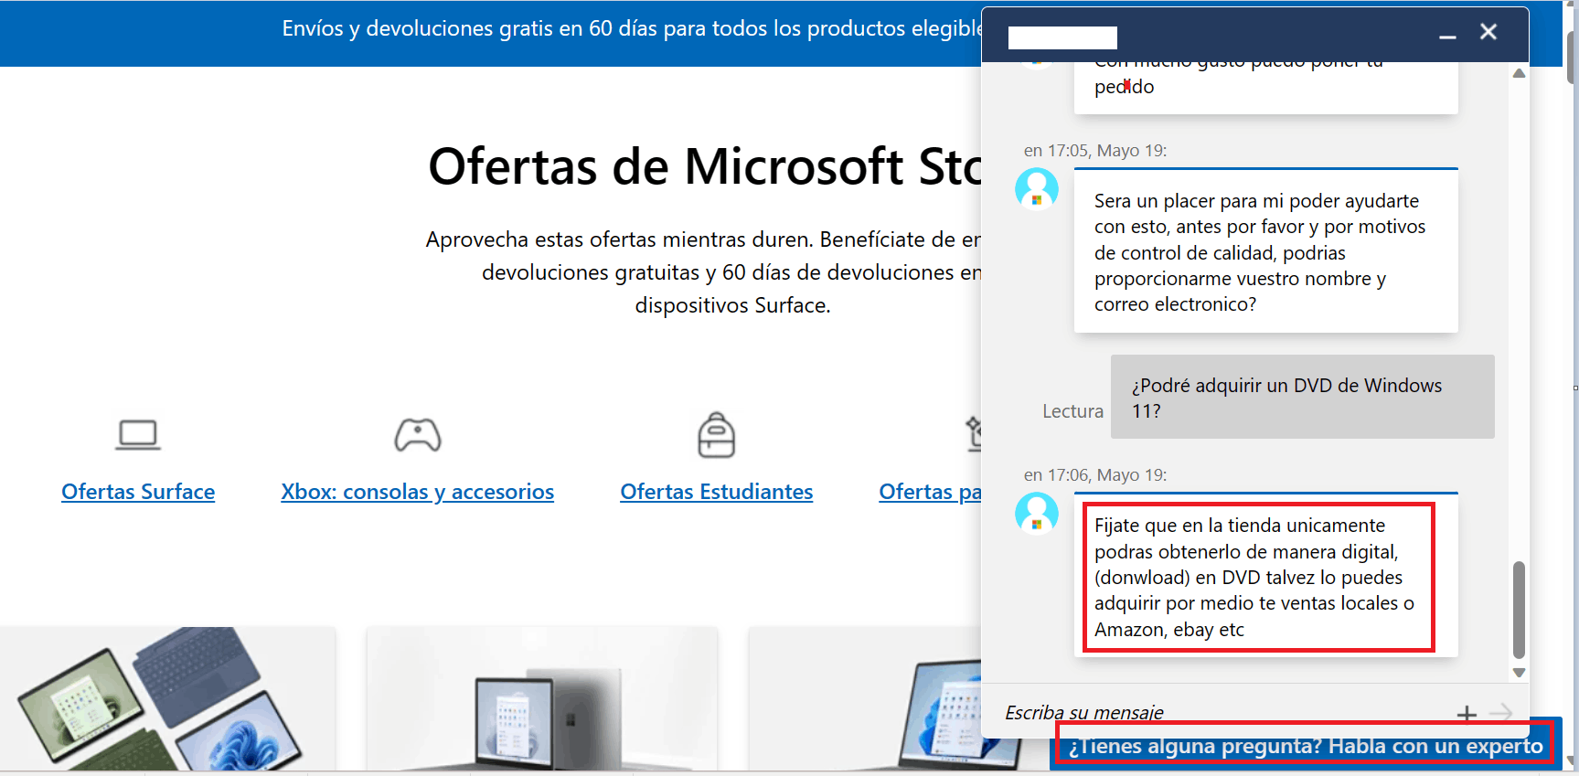Click the agent avatar beside the 17:06 message

tap(1037, 514)
